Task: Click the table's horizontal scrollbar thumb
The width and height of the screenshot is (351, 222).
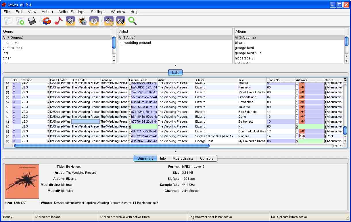Action: 112,146
